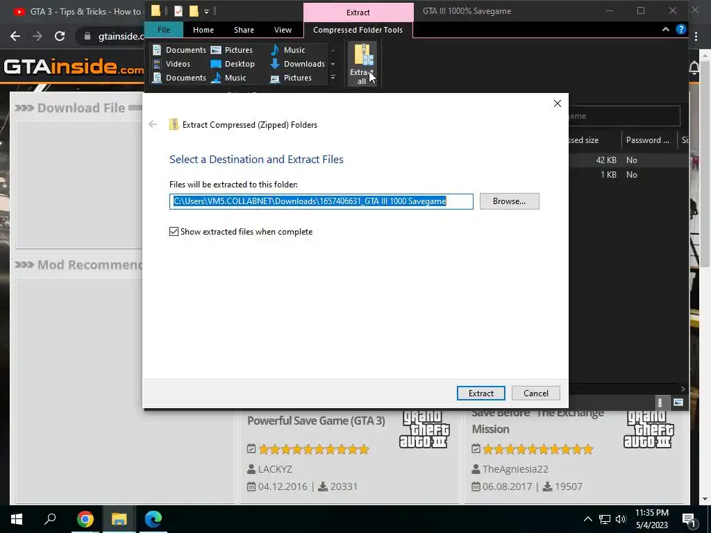Open File Explorer from the taskbar
This screenshot has height=533, width=711.
[119, 519]
